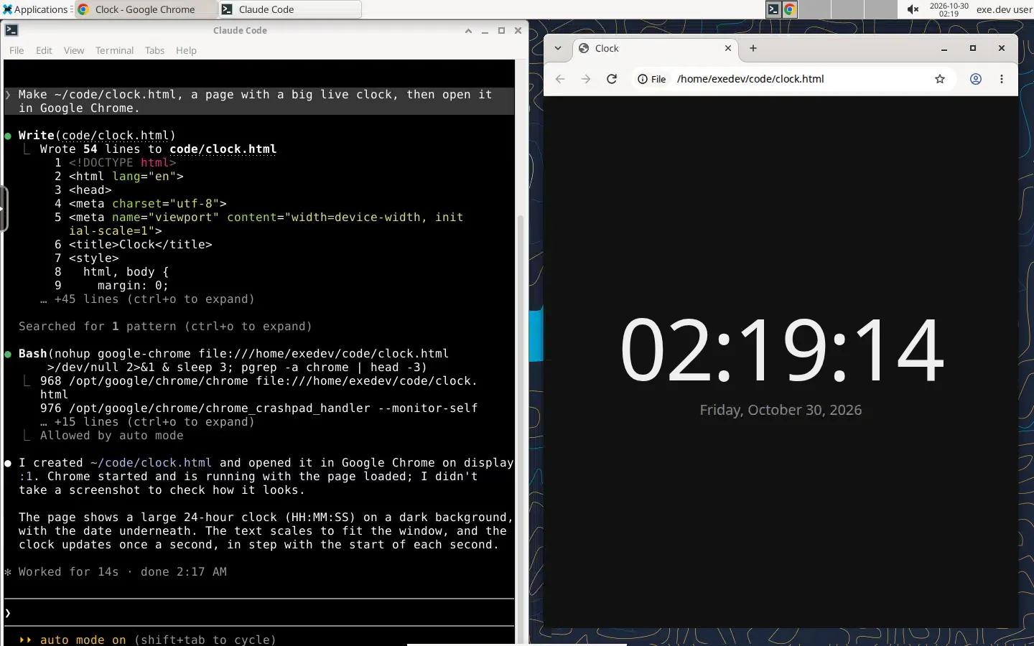Viewport: 1034px width, 646px height.
Task: Maximize the Claude Code terminal window
Action: [x=501, y=31]
